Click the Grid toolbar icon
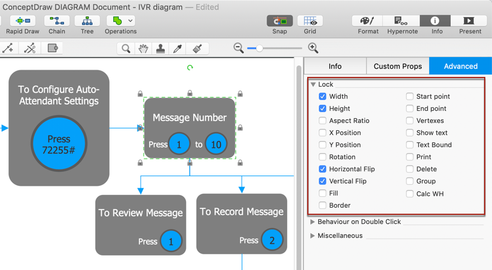The image size is (492, 270). click(x=310, y=22)
